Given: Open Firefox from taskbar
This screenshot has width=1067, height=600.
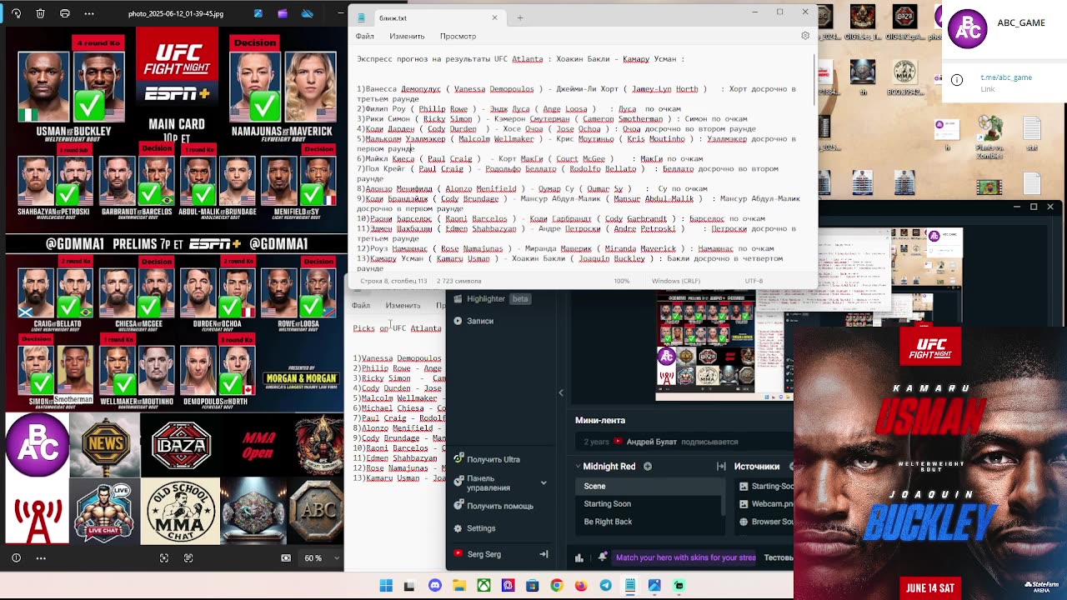Looking at the screenshot, I should coord(581,586).
